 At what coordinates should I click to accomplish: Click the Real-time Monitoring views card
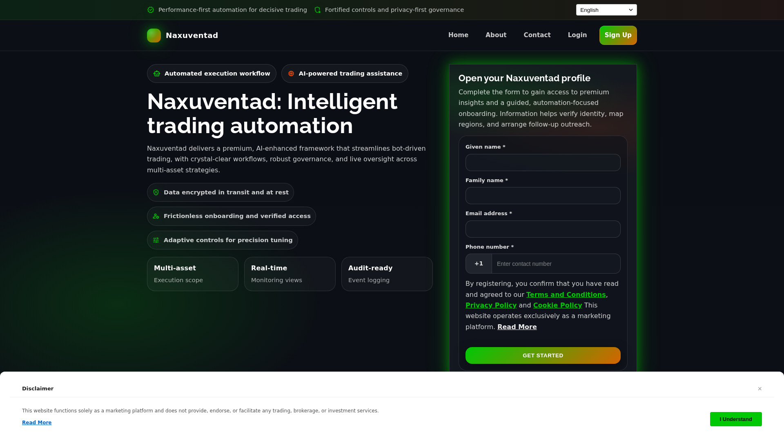290,274
